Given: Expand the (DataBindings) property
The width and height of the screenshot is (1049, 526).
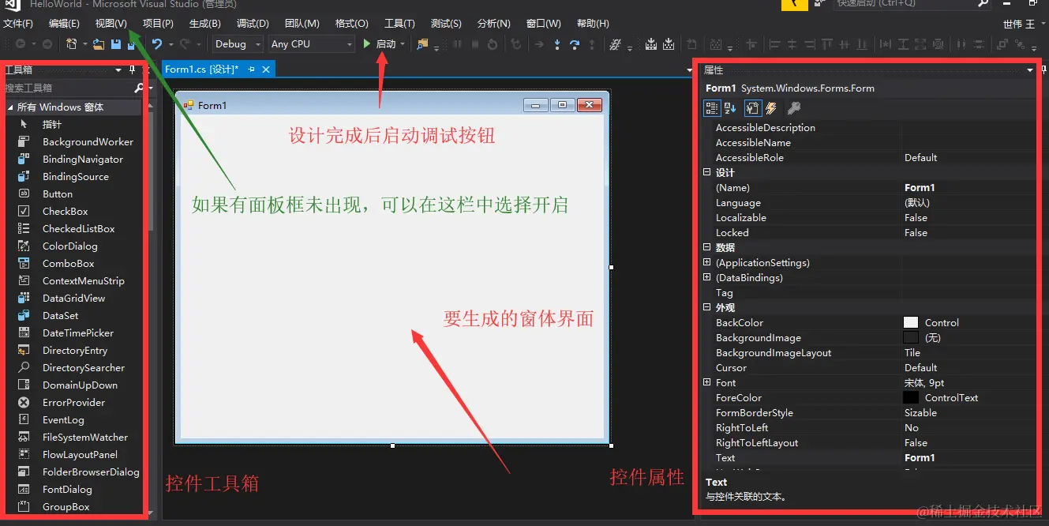Looking at the screenshot, I should click(x=707, y=277).
